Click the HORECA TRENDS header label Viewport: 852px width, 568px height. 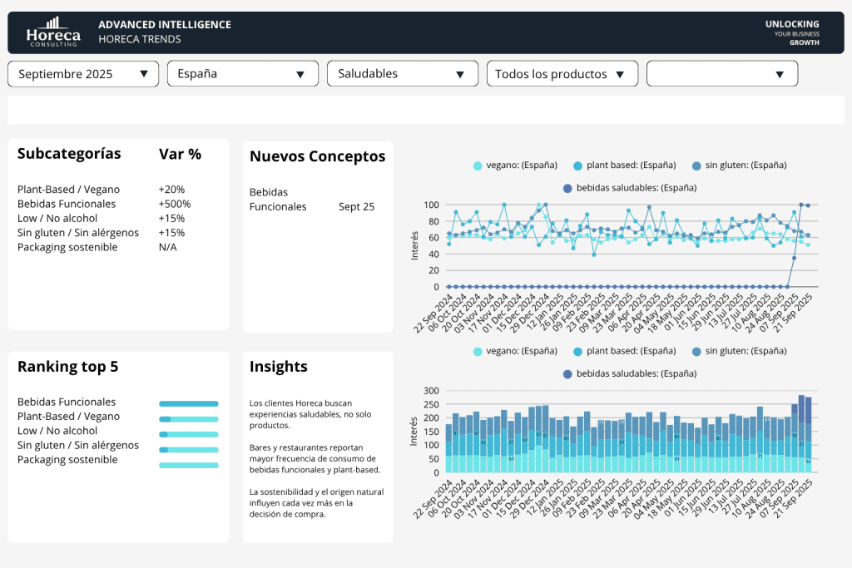(140, 39)
